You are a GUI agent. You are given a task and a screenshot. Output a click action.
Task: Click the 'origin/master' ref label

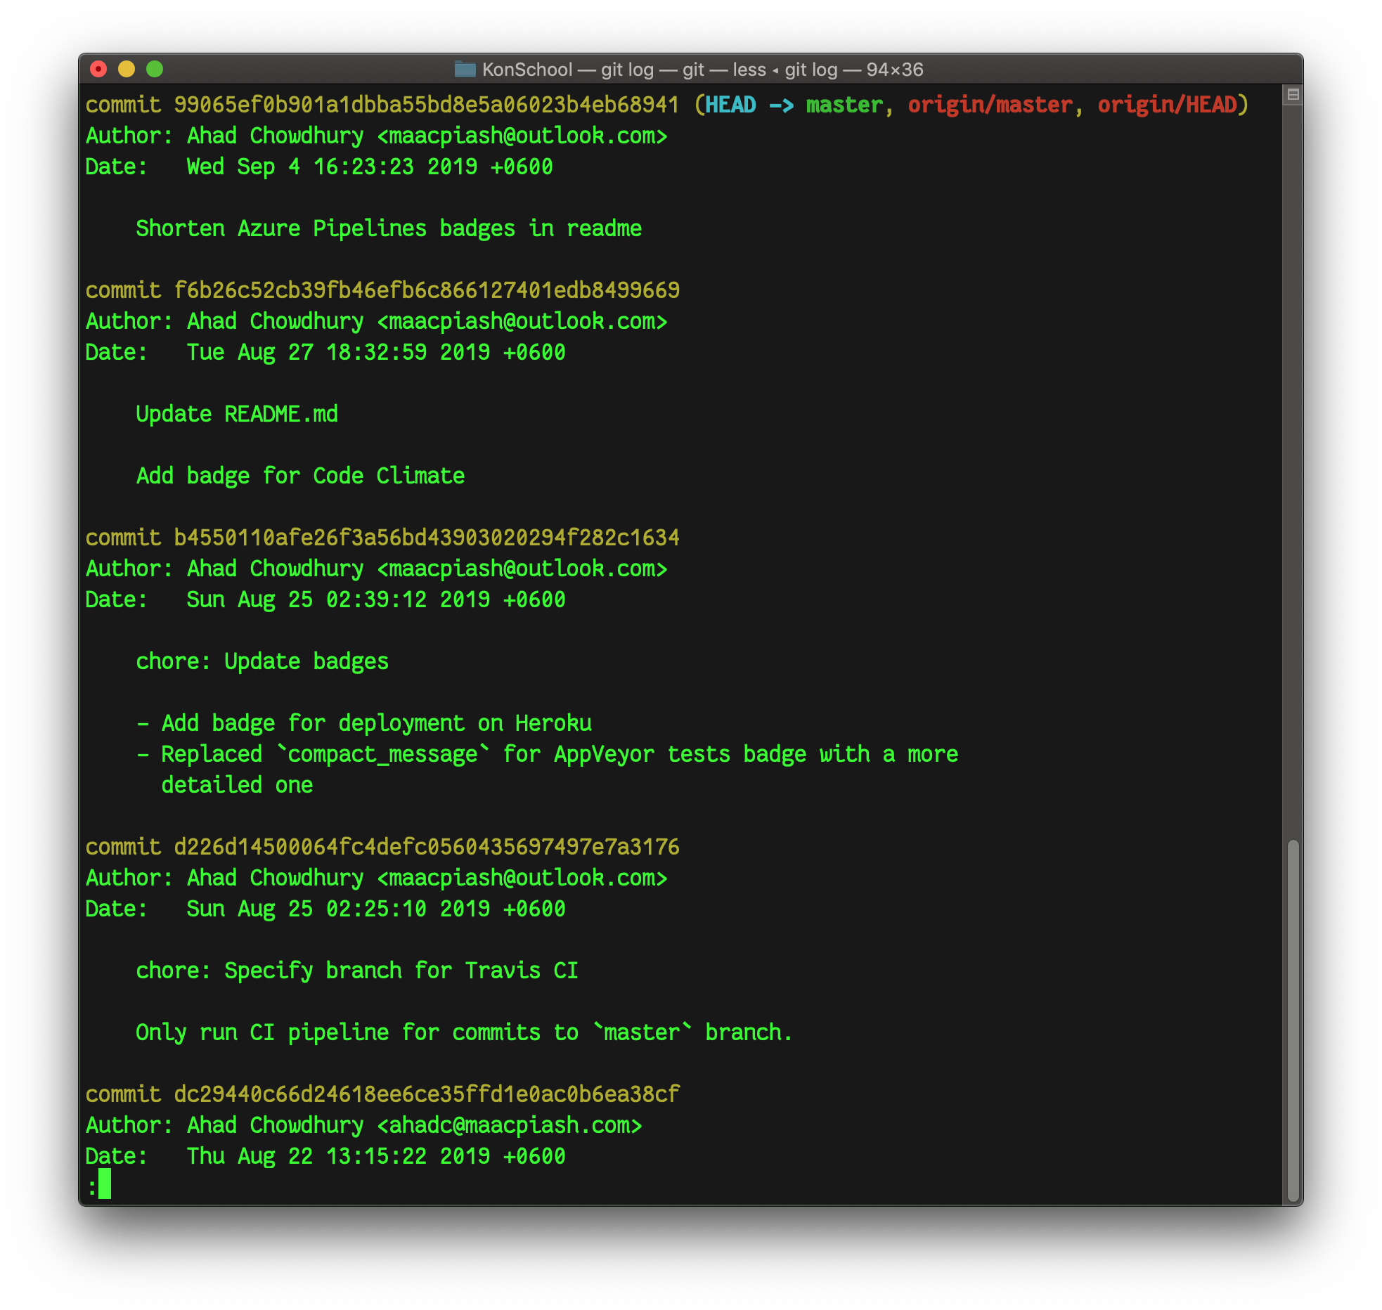tap(990, 105)
